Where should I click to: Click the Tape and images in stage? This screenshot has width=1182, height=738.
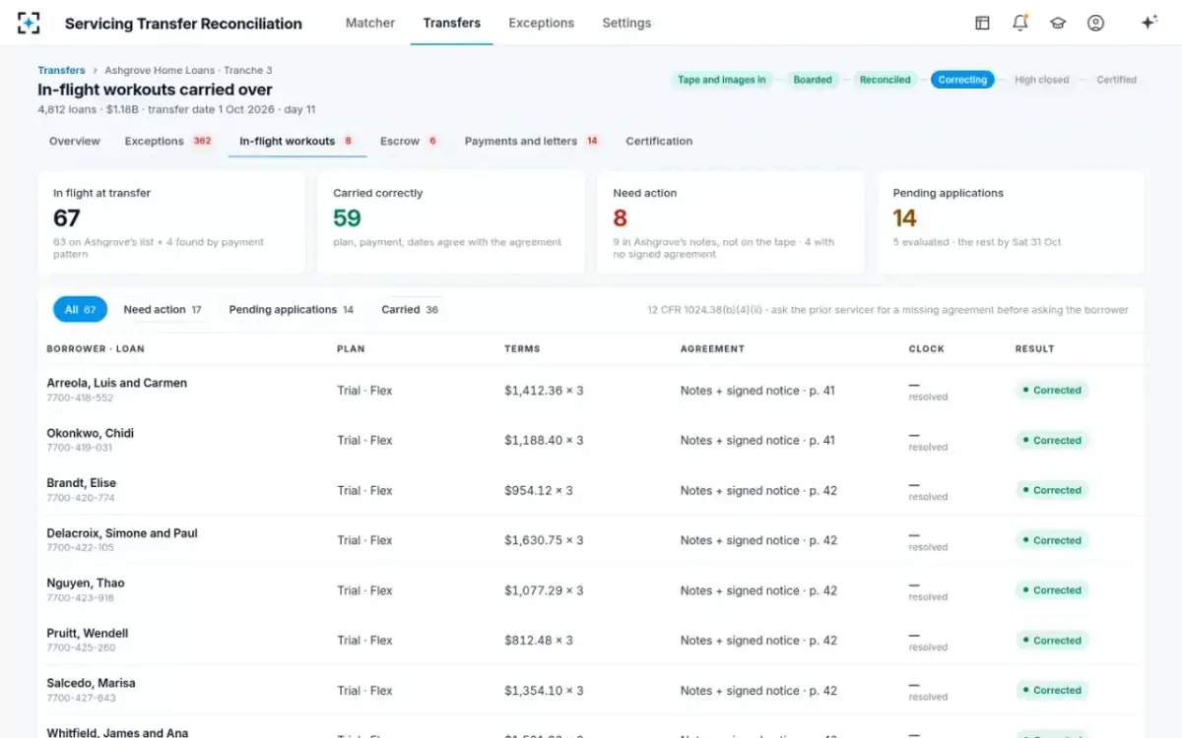(722, 80)
